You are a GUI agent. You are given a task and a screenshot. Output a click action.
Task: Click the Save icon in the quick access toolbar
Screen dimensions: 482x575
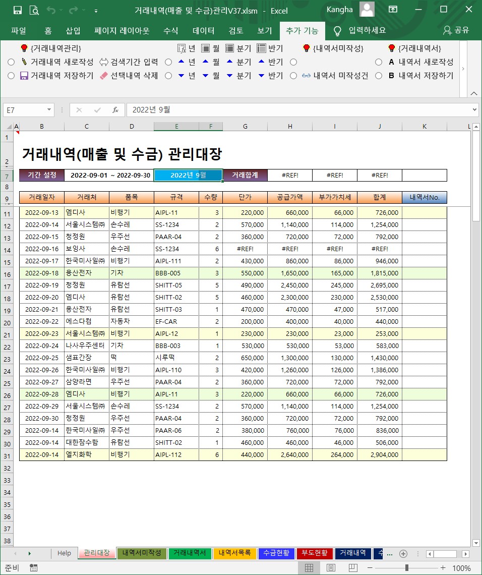17,10
